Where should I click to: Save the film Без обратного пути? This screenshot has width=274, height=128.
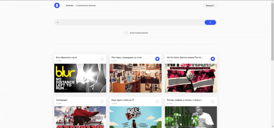tap(102, 59)
